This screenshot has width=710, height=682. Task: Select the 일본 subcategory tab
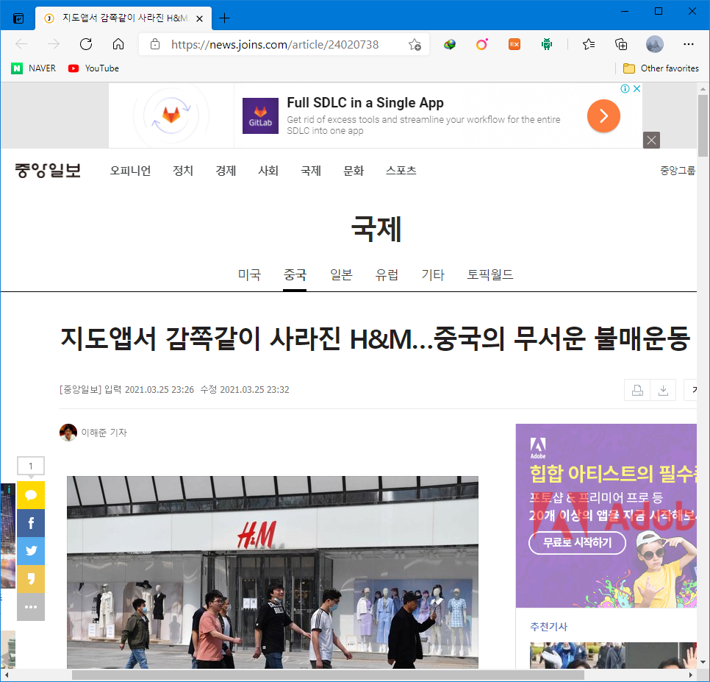[x=341, y=275]
